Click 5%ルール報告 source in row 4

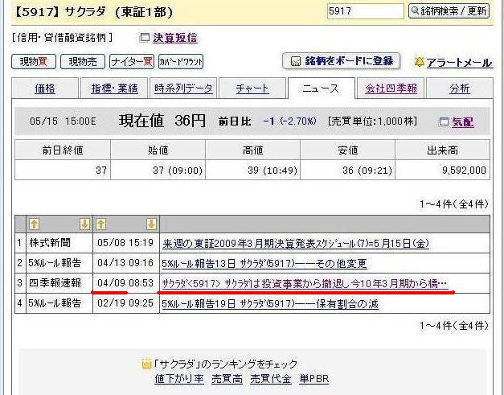(x=55, y=303)
